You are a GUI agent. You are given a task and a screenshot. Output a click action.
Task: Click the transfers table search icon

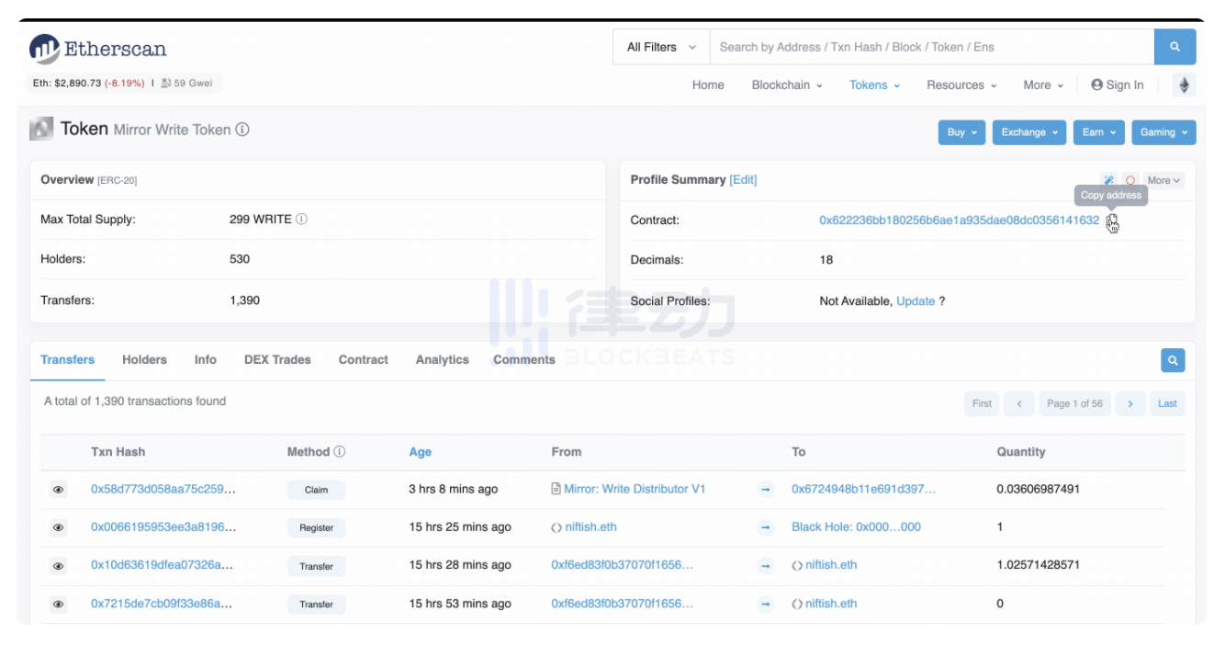click(x=1173, y=360)
